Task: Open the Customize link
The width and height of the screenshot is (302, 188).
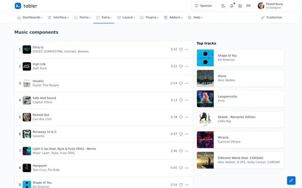Action: coord(271,18)
